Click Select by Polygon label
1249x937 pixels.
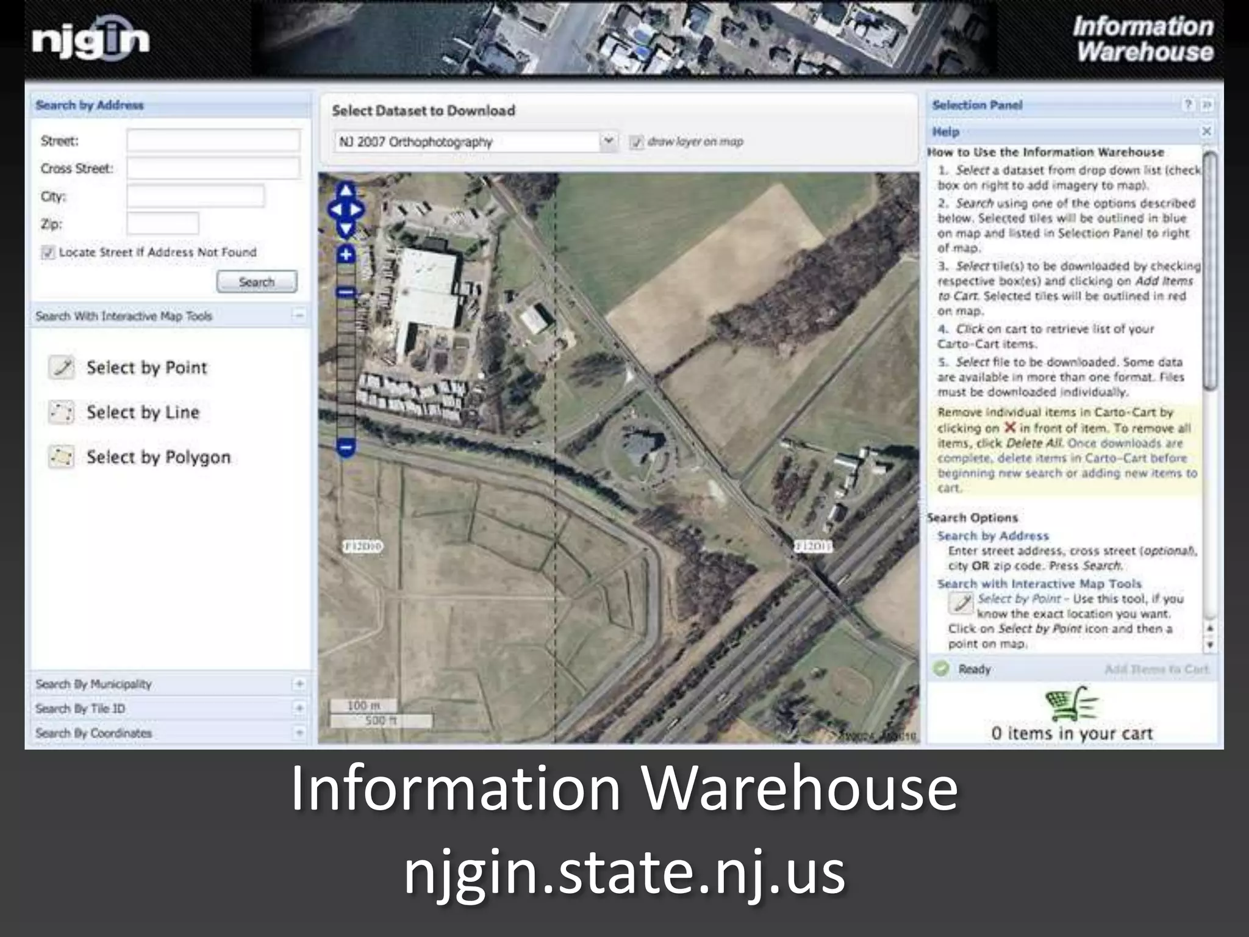coord(159,458)
